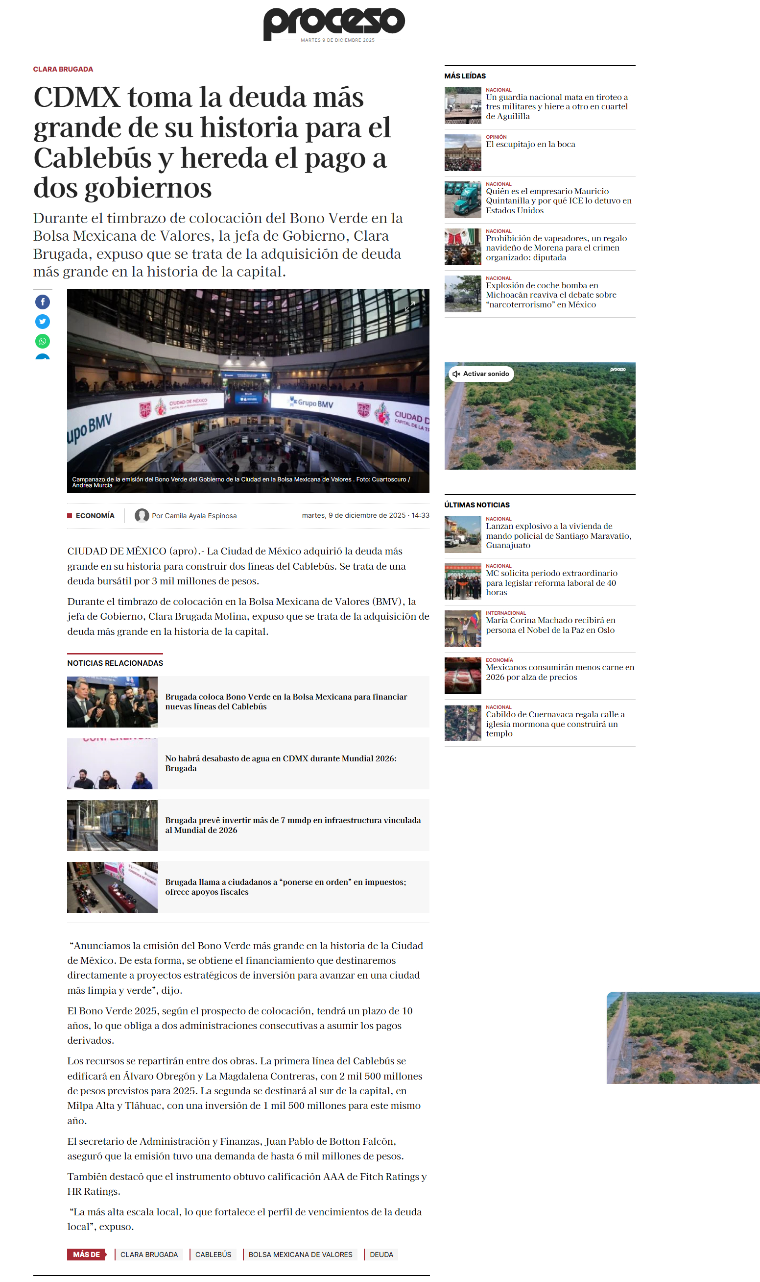This screenshot has height=1282, width=760.
Task: Open 'Mexicanos consumirán menos carne' article
Action: [559, 672]
